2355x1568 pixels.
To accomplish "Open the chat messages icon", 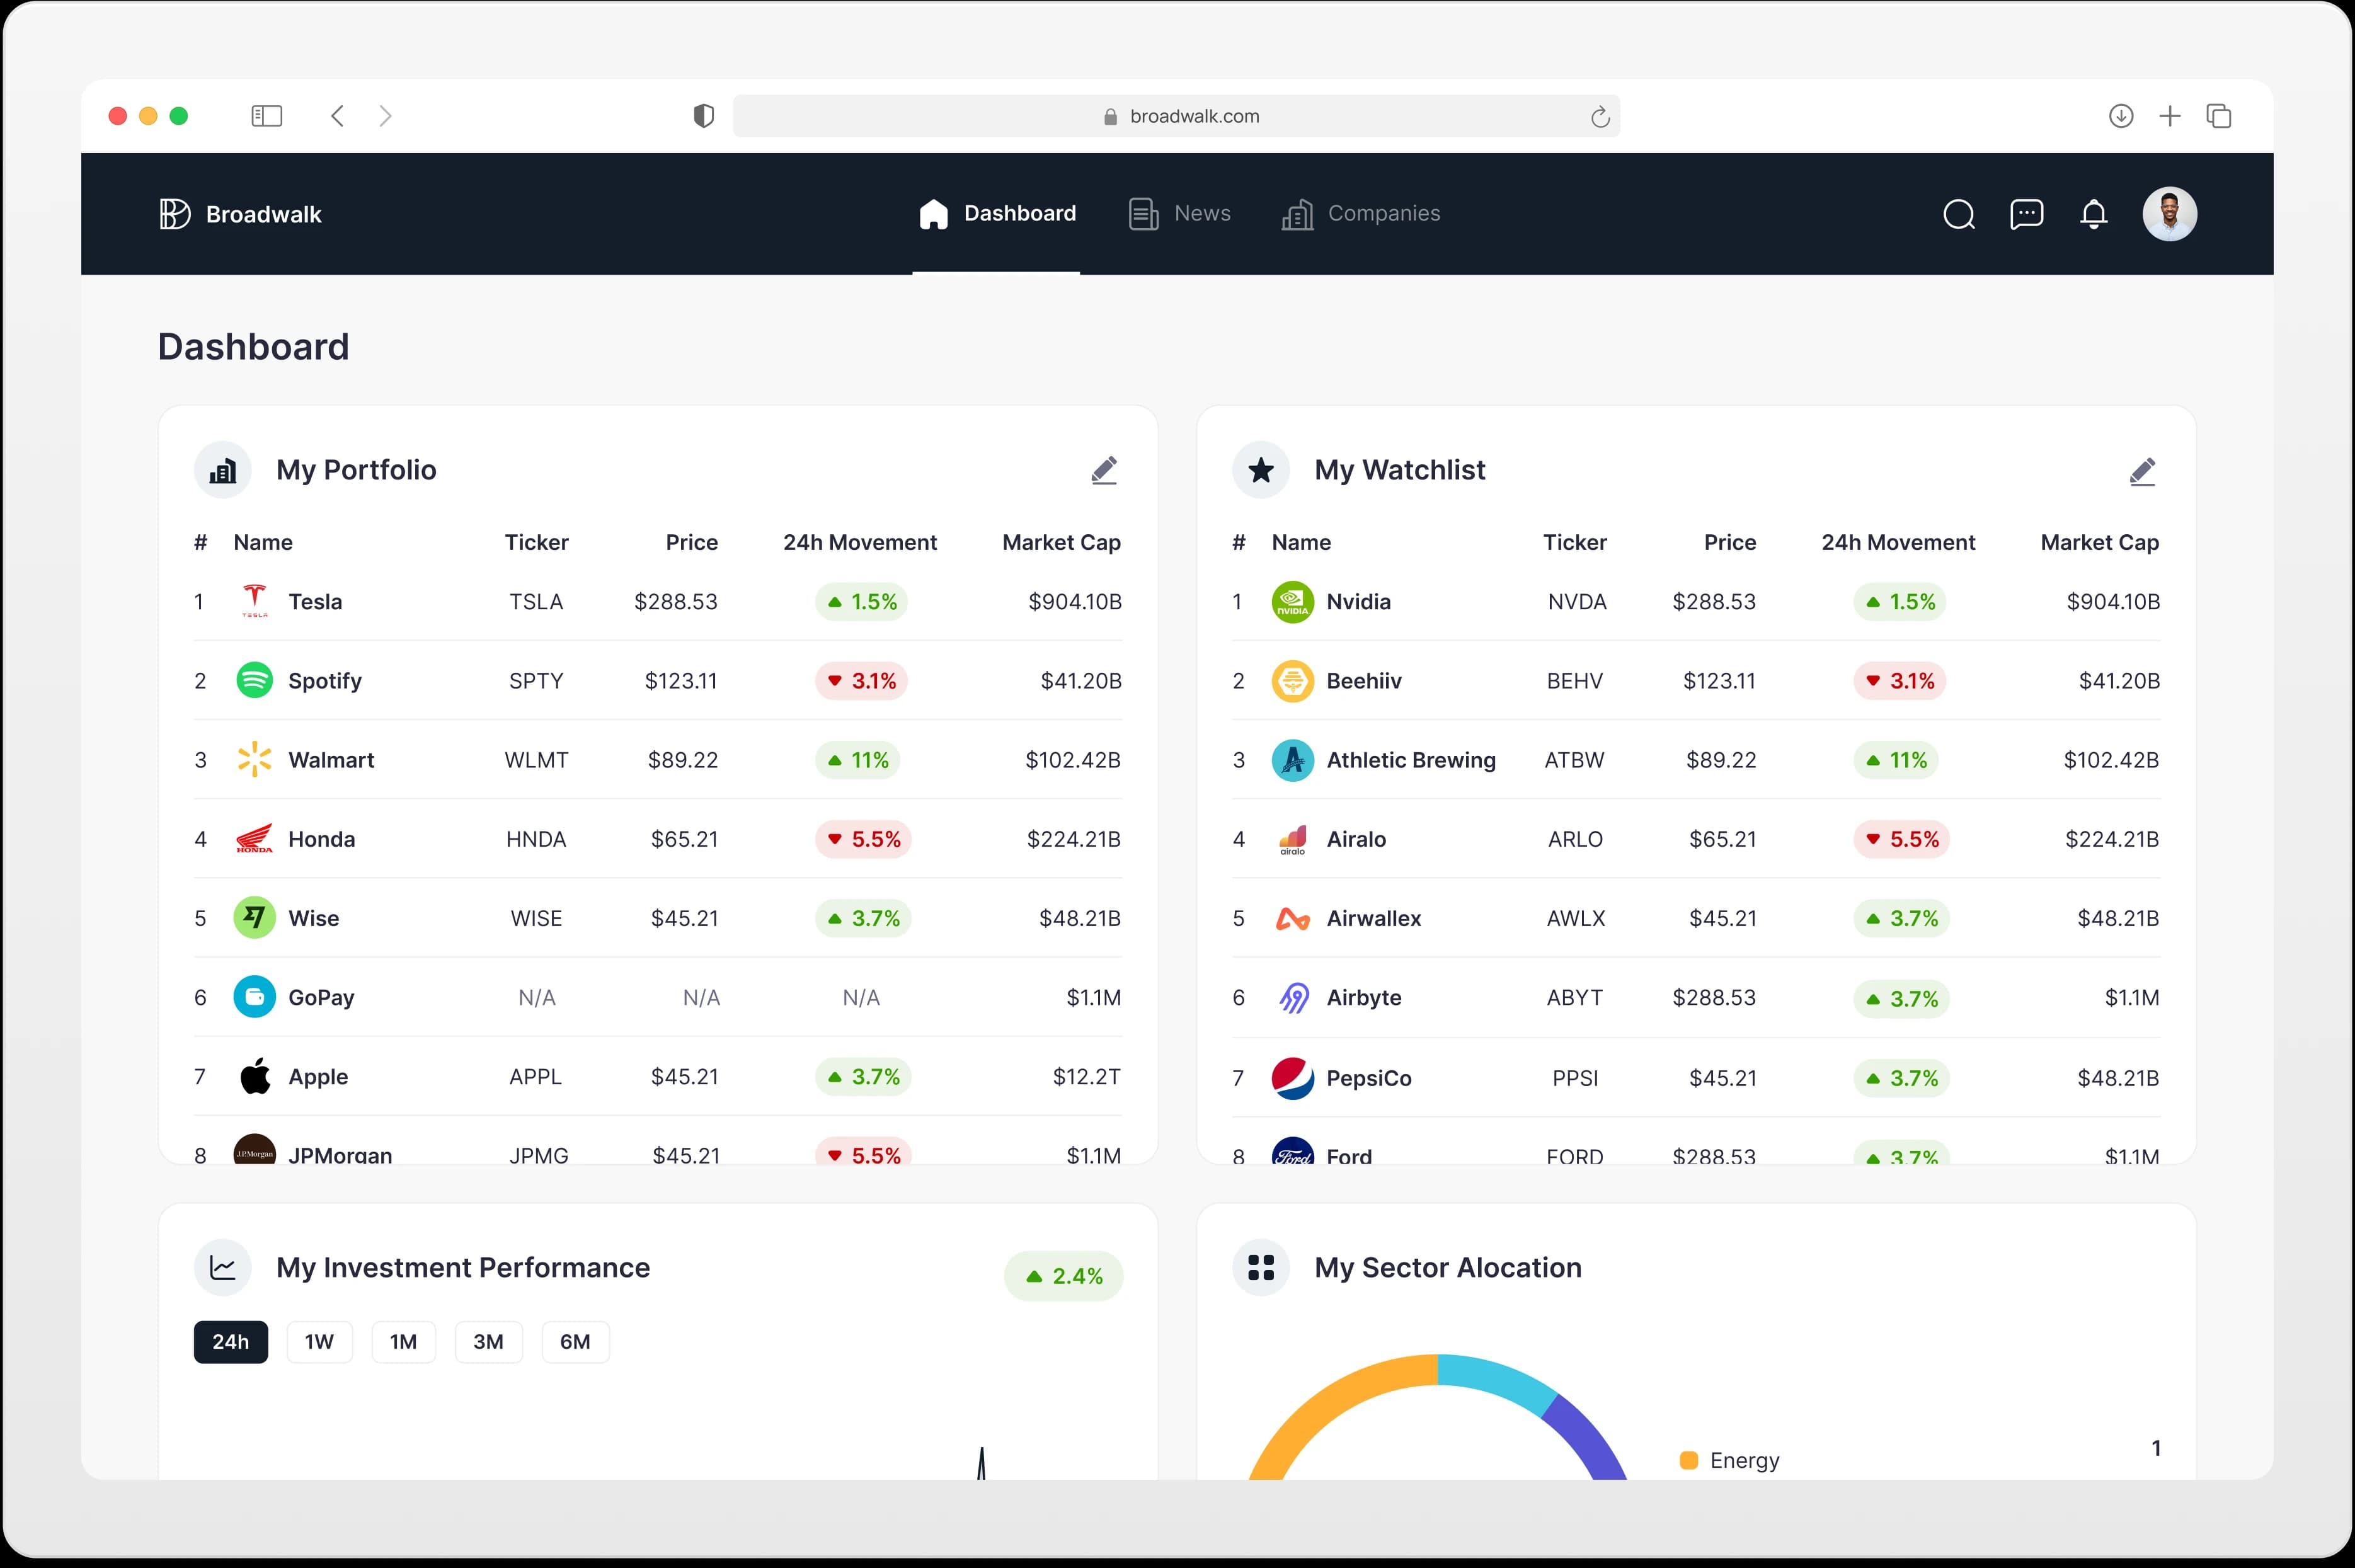I will click(x=2026, y=214).
